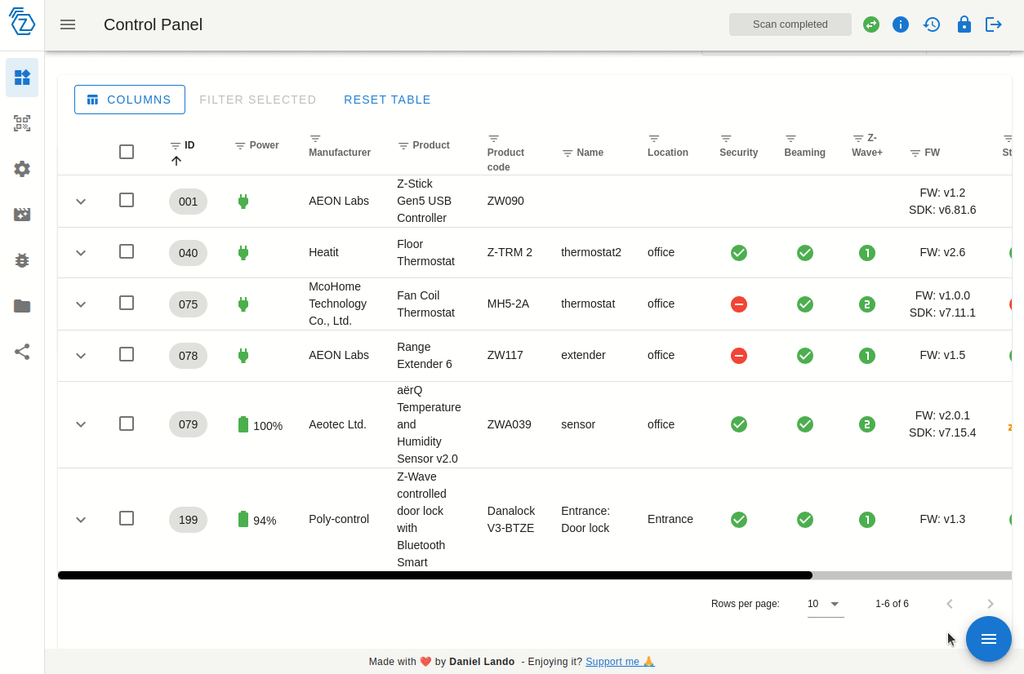Viewport: 1024px width, 674px height.
Task: Open the blue floating actions menu button
Action: point(989,639)
